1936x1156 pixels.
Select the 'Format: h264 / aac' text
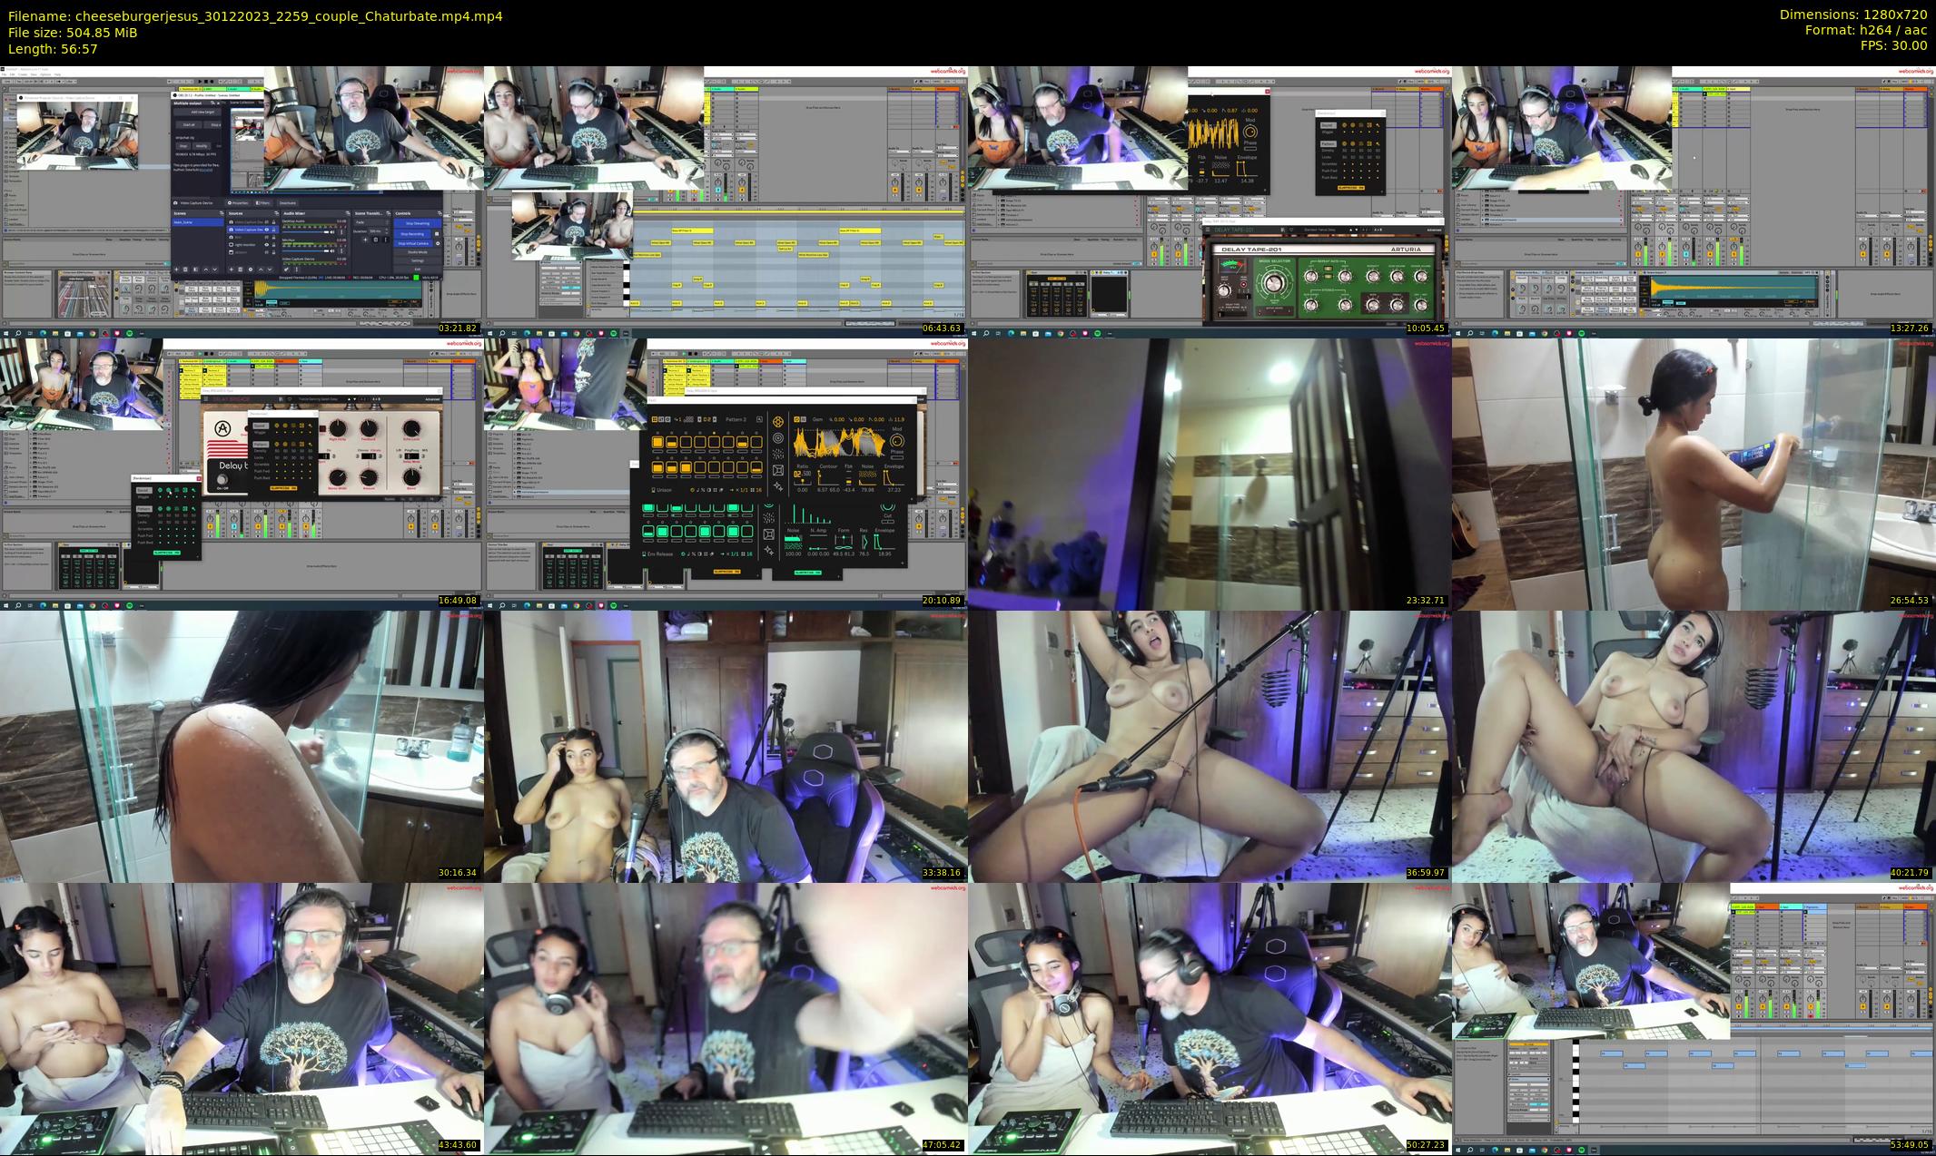(x=1866, y=30)
